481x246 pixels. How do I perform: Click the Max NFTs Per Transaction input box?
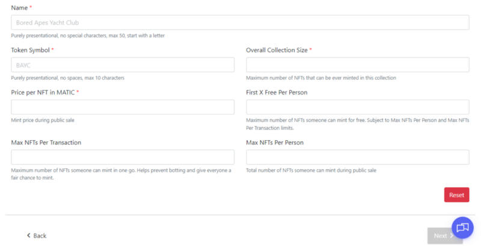pos(123,158)
